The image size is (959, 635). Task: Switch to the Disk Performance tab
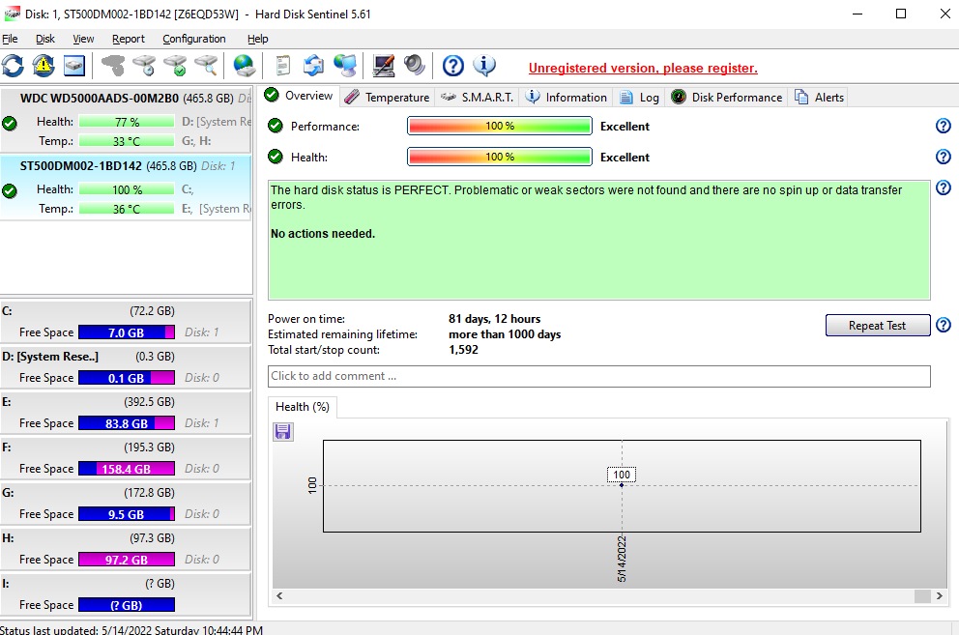(726, 97)
